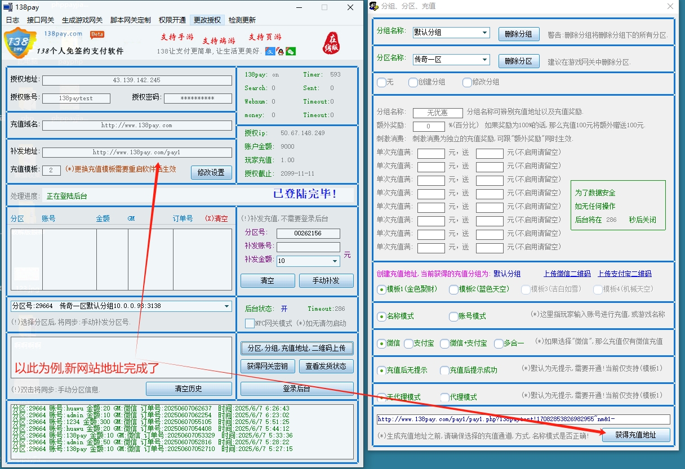
Task: Open the 检测更新 menu
Action: 242,20
